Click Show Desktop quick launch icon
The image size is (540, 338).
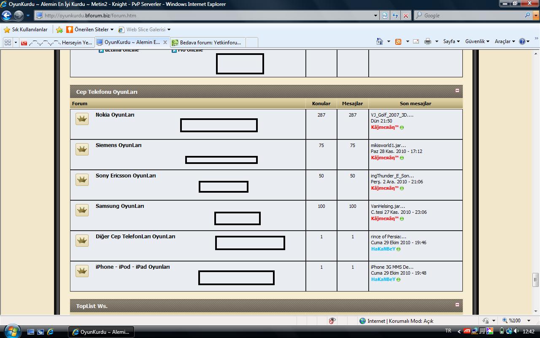[x=31, y=332]
